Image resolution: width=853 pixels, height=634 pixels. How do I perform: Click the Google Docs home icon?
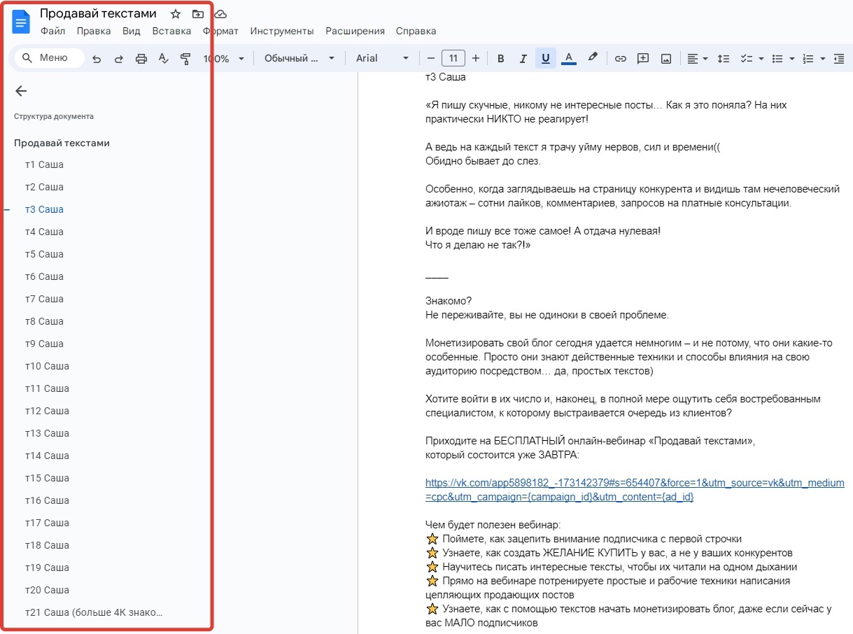[22, 22]
